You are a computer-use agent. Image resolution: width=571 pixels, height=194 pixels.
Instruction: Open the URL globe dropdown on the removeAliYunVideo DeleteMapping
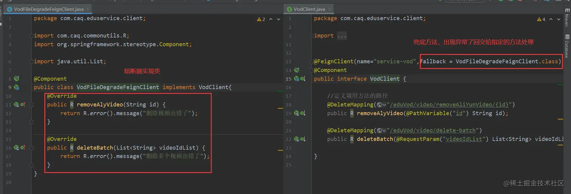[381, 105]
